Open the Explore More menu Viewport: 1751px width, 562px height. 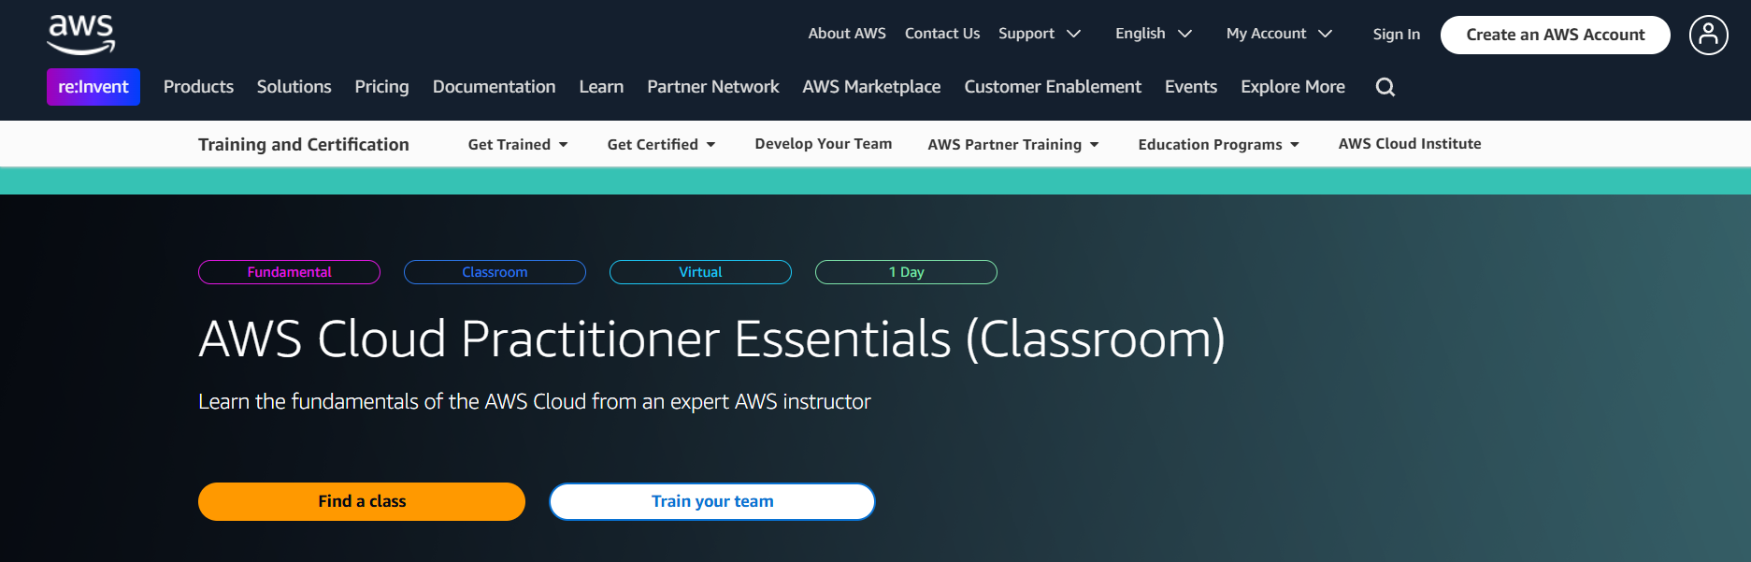coord(1293,87)
